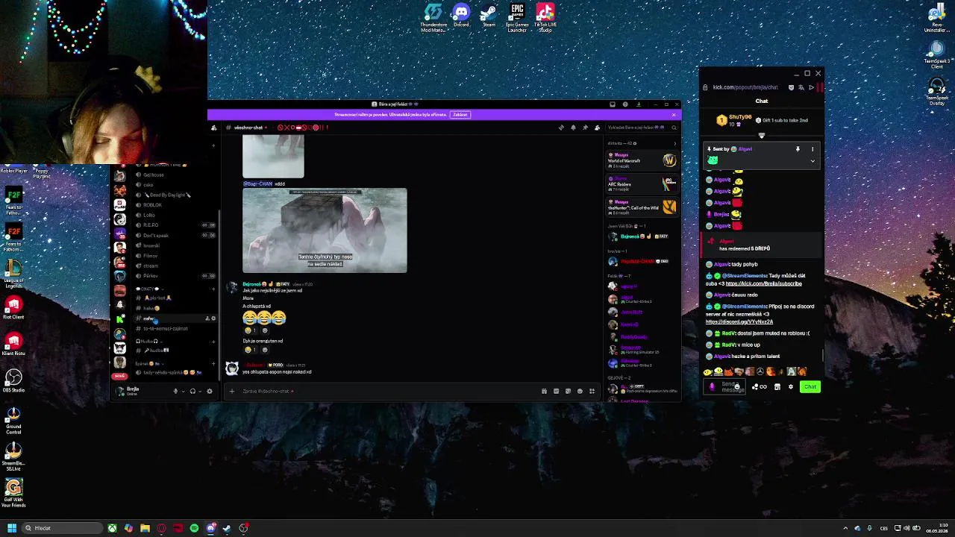Open the OBS Studio desktop icon
The width and height of the screenshot is (955, 537).
click(x=13, y=380)
